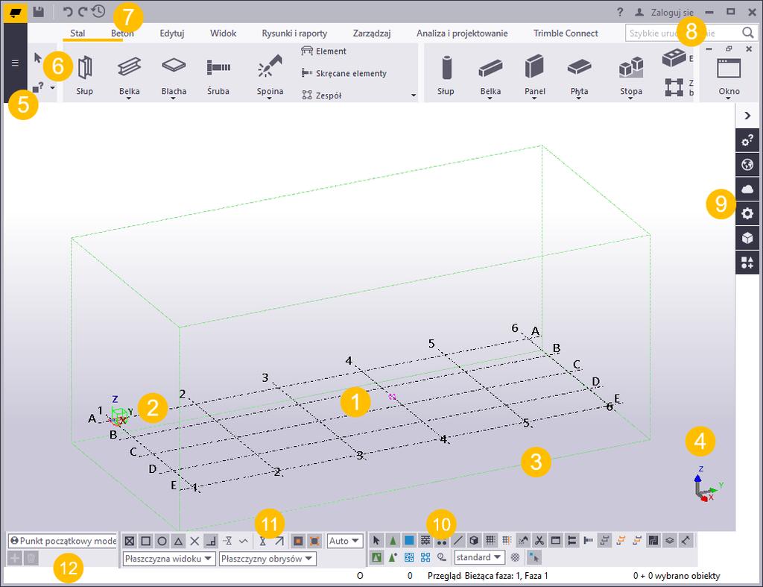Image resolution: width=763 pixels, height=587 pixels.
Task: Open the gear icon in side pane
Action: pos(747,213)
